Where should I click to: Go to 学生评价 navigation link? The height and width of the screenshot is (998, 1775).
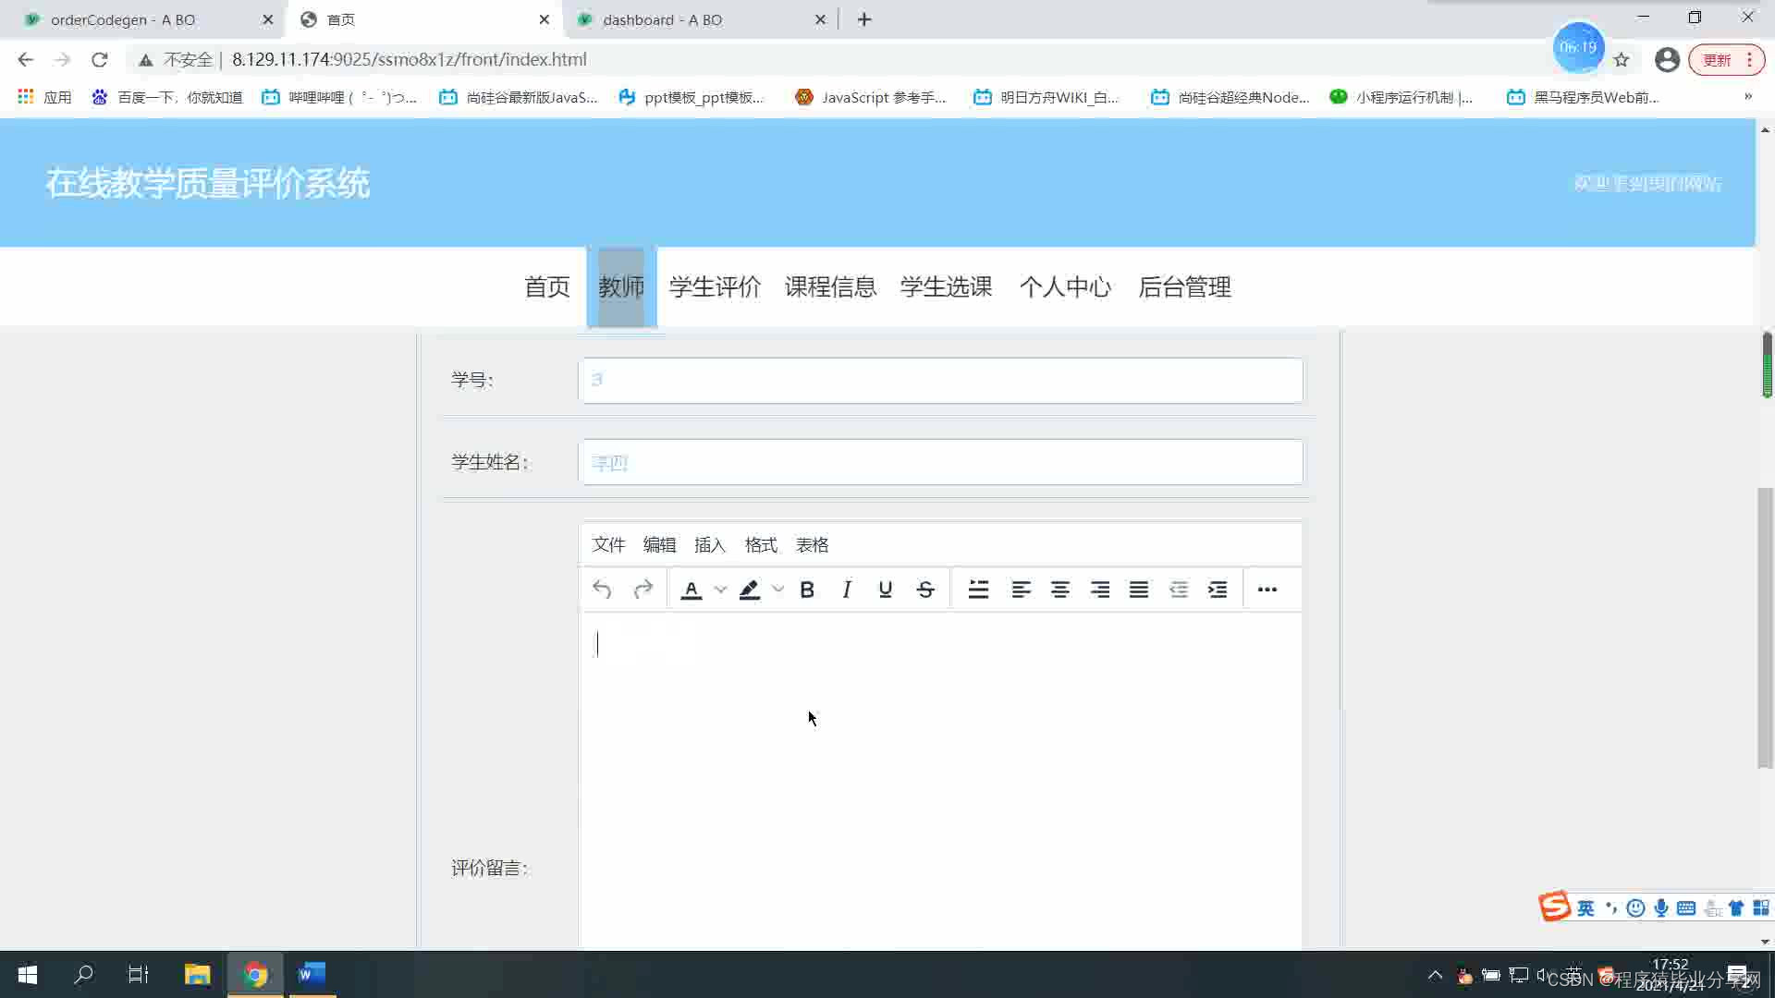[x=715, y=287]
